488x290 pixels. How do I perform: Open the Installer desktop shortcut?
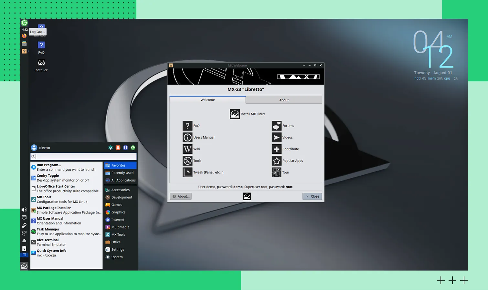(x=41, y=65)
